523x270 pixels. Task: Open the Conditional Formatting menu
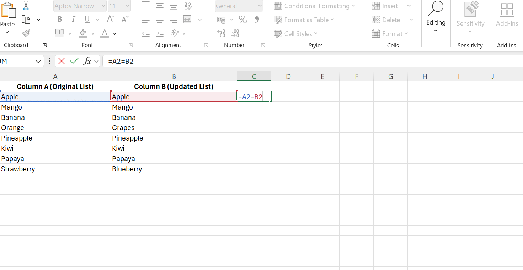click(314, 6)
